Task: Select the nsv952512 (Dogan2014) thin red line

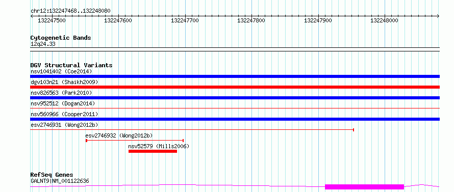Action: pyautogui.click(x=235, y=108)
